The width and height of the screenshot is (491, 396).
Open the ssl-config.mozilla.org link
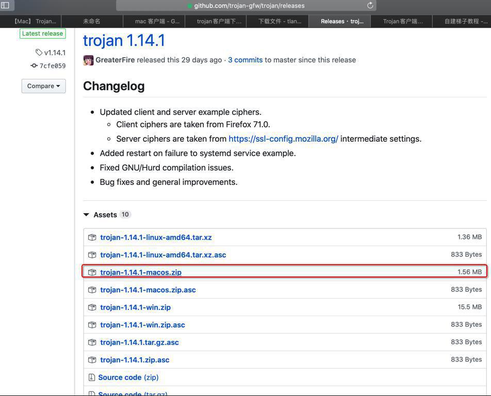[x=283, y=139]
